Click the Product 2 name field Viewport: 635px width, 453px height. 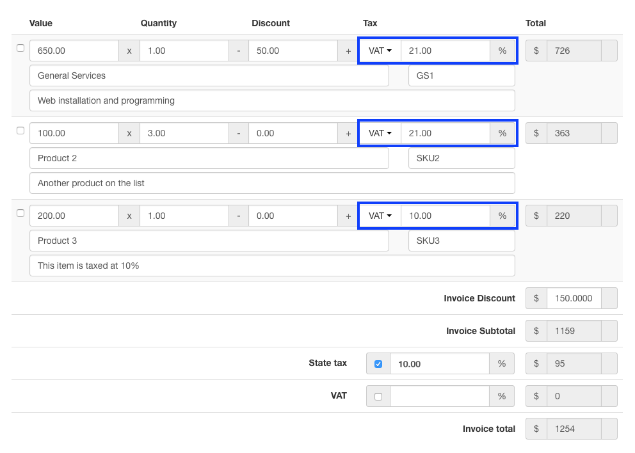[x=209, y=158]
